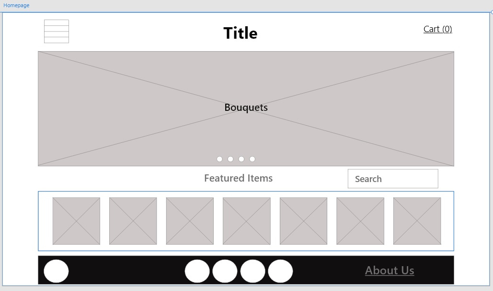Click the Title heading text
493x291 pixels.
pos(240,33)
